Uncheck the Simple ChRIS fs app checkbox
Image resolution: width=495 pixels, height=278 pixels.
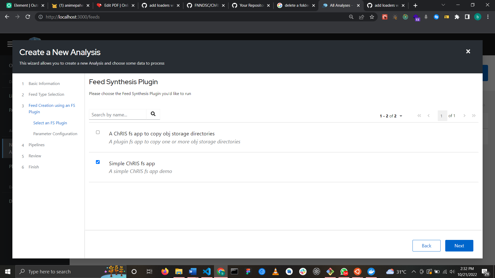pyautogui.click(x=98, y=162)
